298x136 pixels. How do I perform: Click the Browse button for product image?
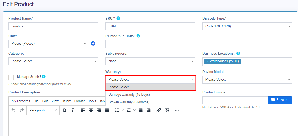[280, 100]
